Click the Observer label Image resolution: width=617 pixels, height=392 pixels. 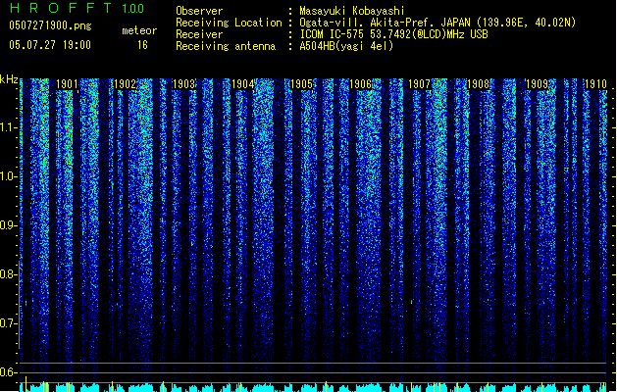click(199, 11)
